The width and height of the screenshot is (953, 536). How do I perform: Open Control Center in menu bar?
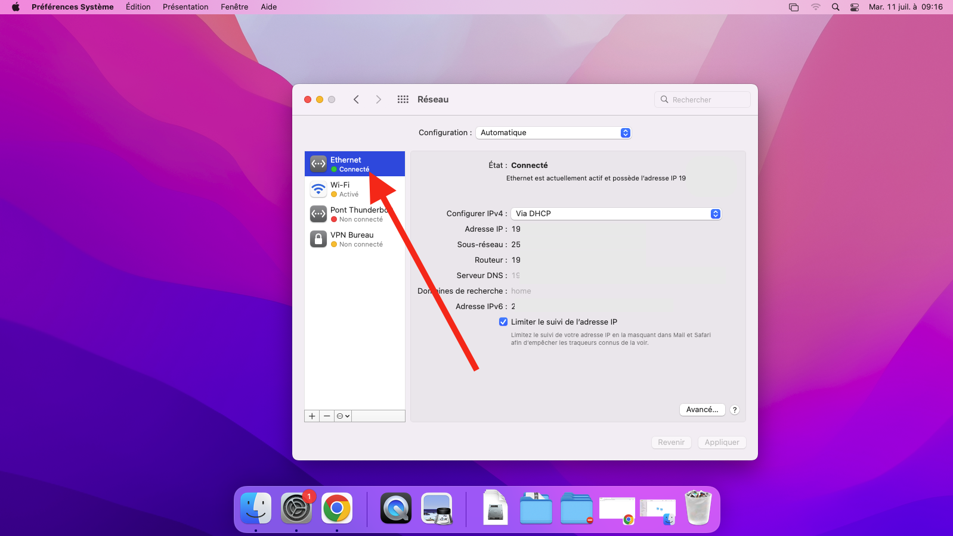coord(855,7)
